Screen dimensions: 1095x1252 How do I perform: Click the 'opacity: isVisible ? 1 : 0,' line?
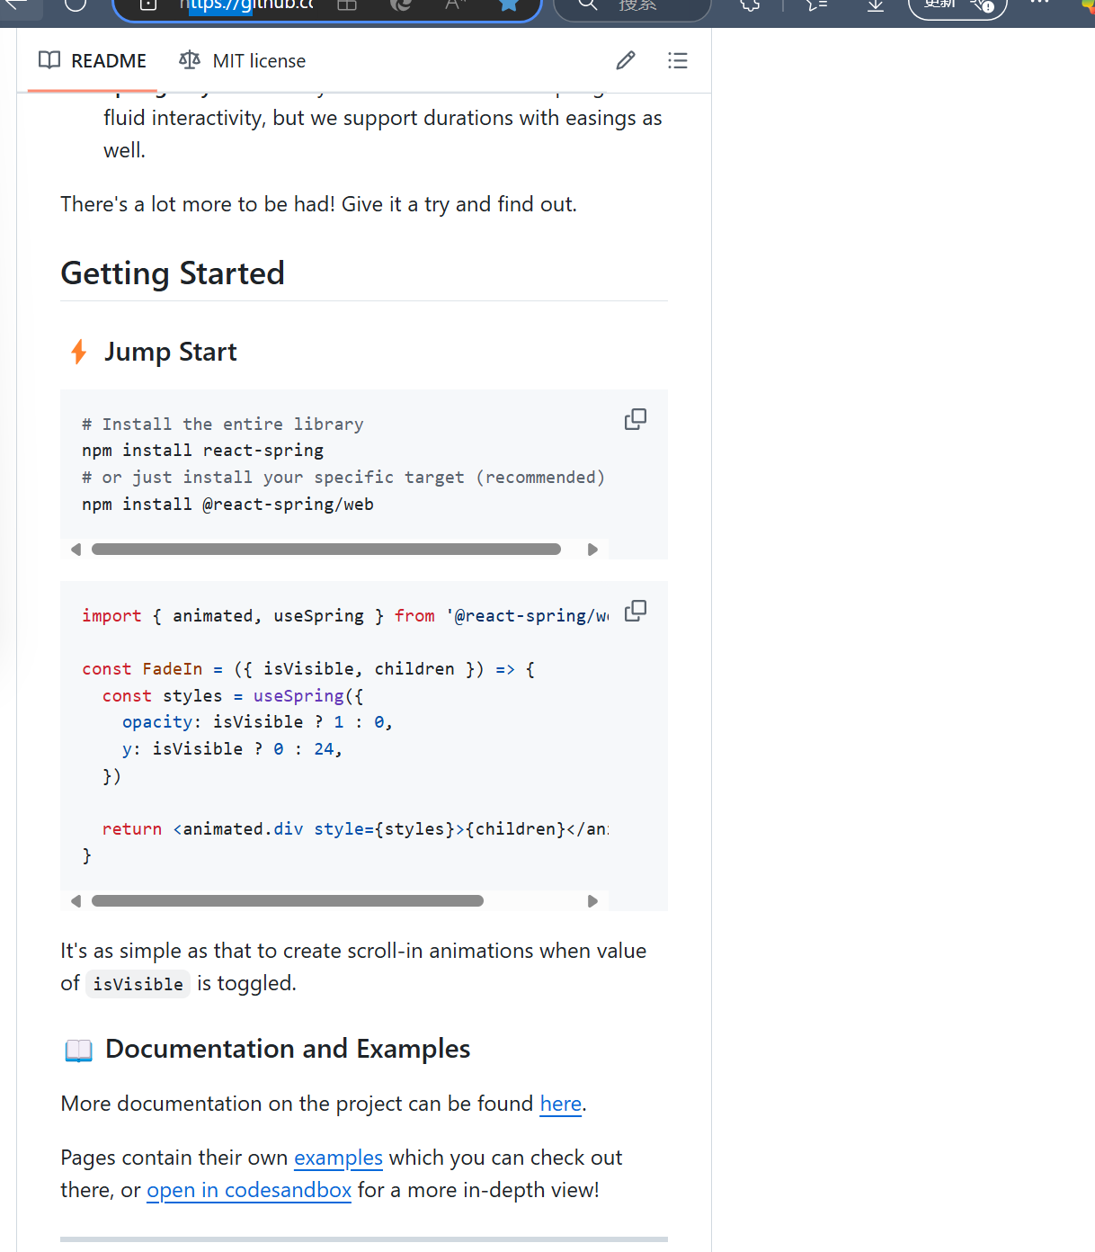tap(257, 722)
